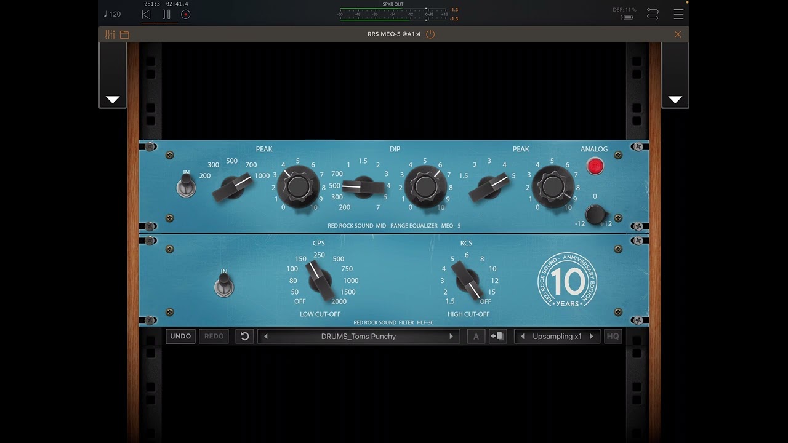Set high cut-off to 15 label
Image resolution: width=788 pixels, height=443 pixels.
[x=491, y=292]
